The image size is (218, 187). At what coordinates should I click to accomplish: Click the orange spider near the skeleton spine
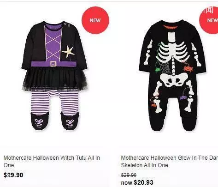(188, 68)
